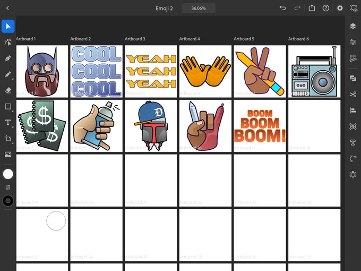Select the Artboard 3 label
Screen dimensions: 361x271
tap(135, 39)
